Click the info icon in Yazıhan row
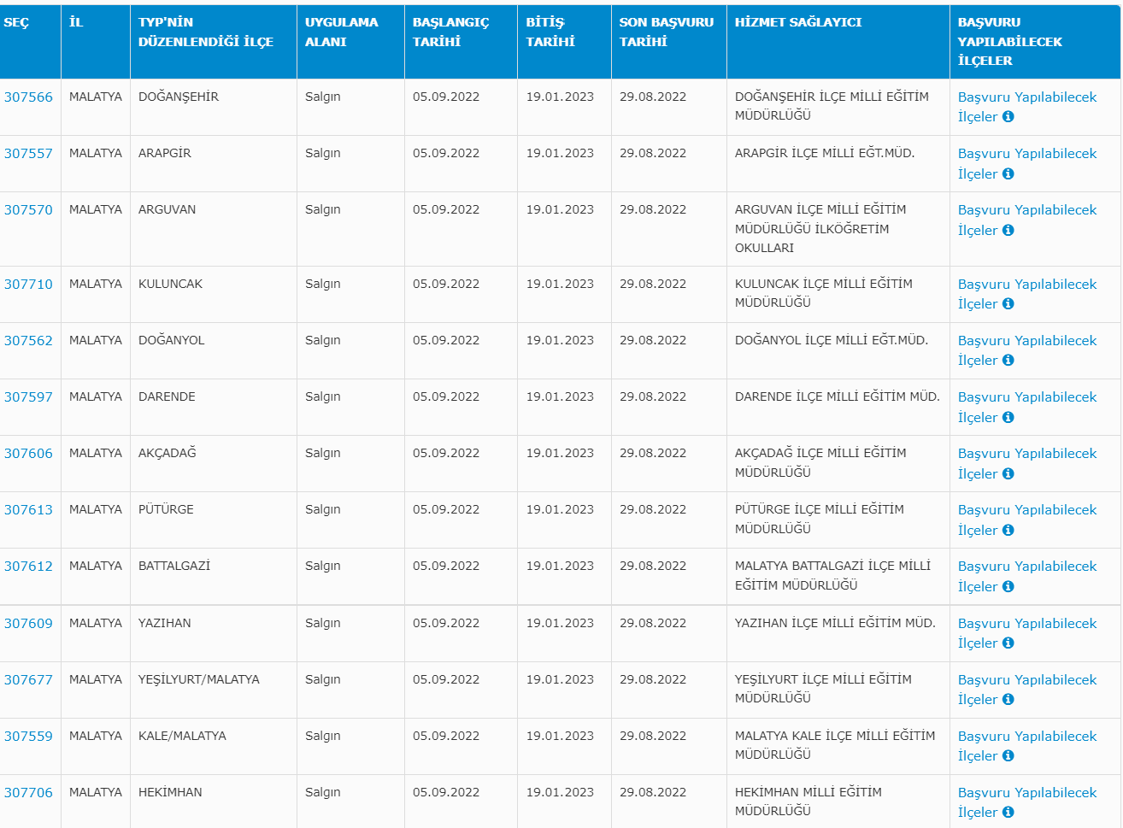The width and height of the screenshot is (1123, 828). tap(1008, 643)
